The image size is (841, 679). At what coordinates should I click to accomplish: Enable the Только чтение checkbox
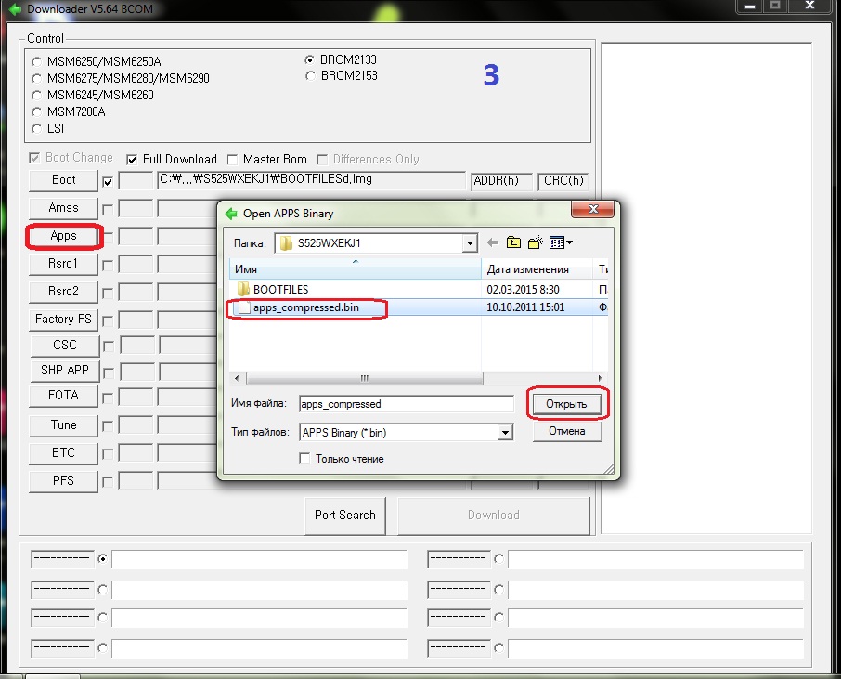pos(304,459)
